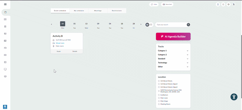Open the single picture icon in the sidebar
The image size is (242, 110).
pyautogui.click(x=5, y=33)
